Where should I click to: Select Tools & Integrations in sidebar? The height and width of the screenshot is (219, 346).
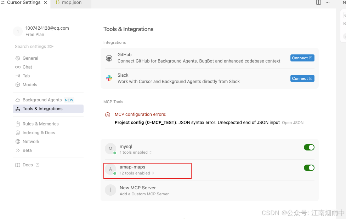pyautogui.click(x=48, y=109)
